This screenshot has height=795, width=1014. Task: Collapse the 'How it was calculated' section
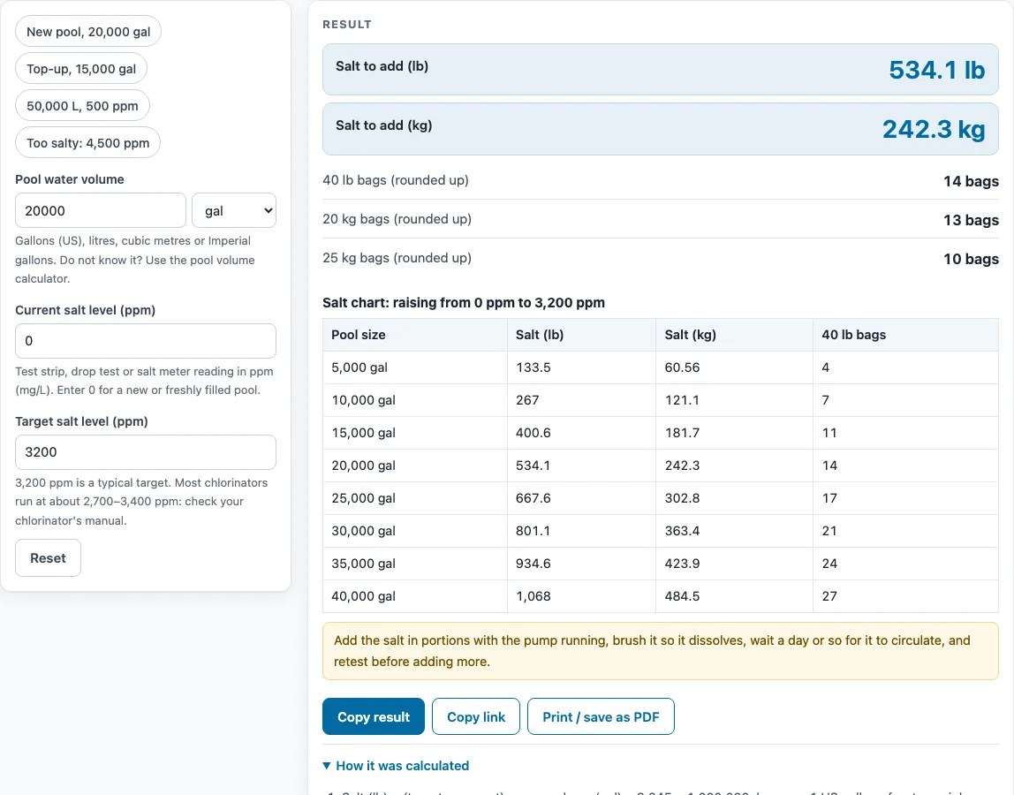pos(396,766)
